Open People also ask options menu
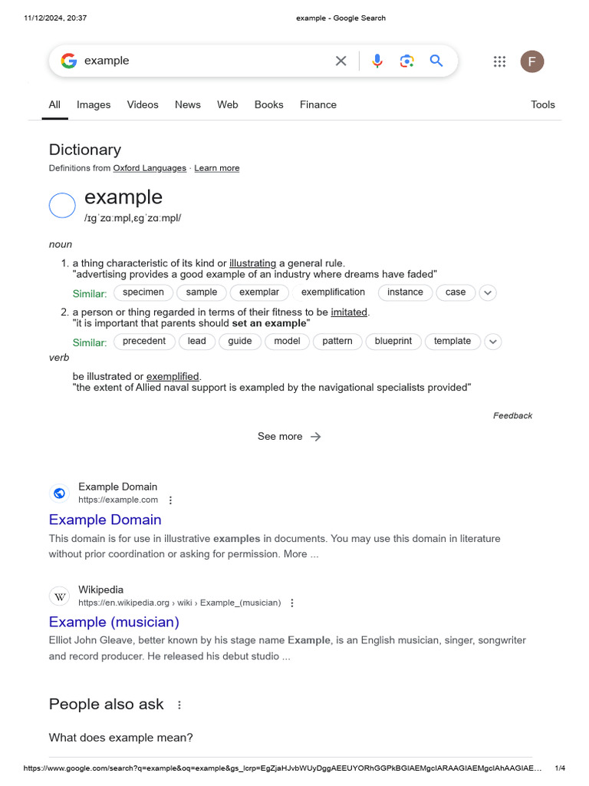This screenshot has height=786, width=589. 179,705
